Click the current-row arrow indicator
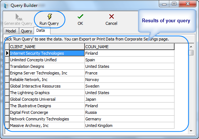The width and height of the screenshot is (199, 139). pos(7,53)
